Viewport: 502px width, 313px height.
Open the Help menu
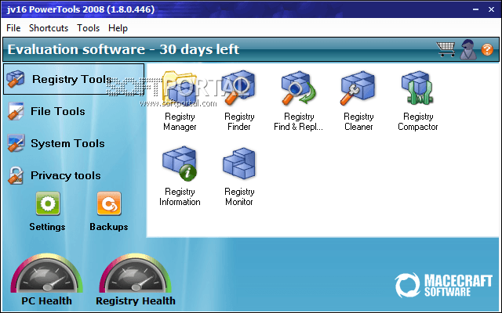(118, 28)
